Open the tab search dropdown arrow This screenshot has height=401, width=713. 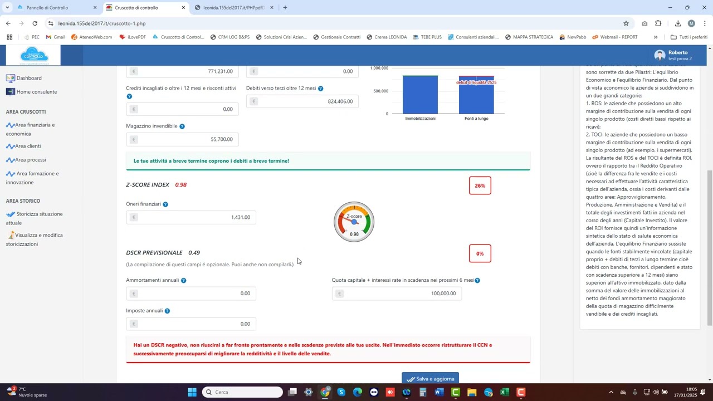pyautogui.click(x=7, y=8)
